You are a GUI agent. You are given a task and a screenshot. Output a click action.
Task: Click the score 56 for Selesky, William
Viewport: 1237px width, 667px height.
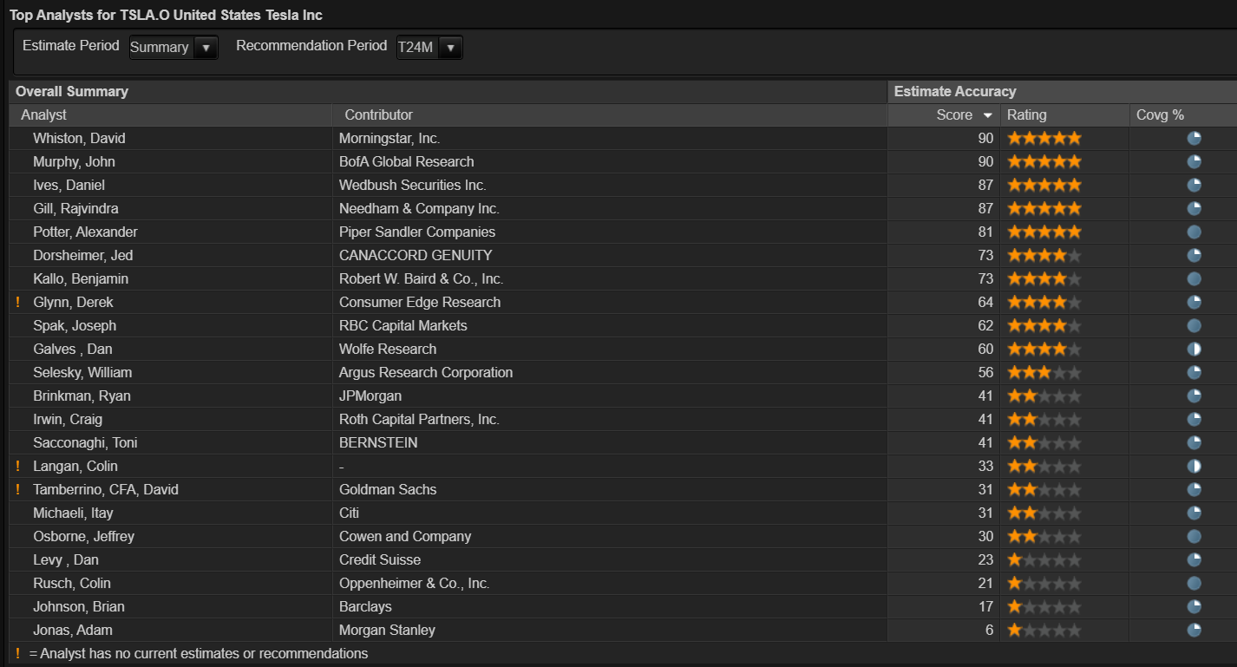tap(985, 372)
